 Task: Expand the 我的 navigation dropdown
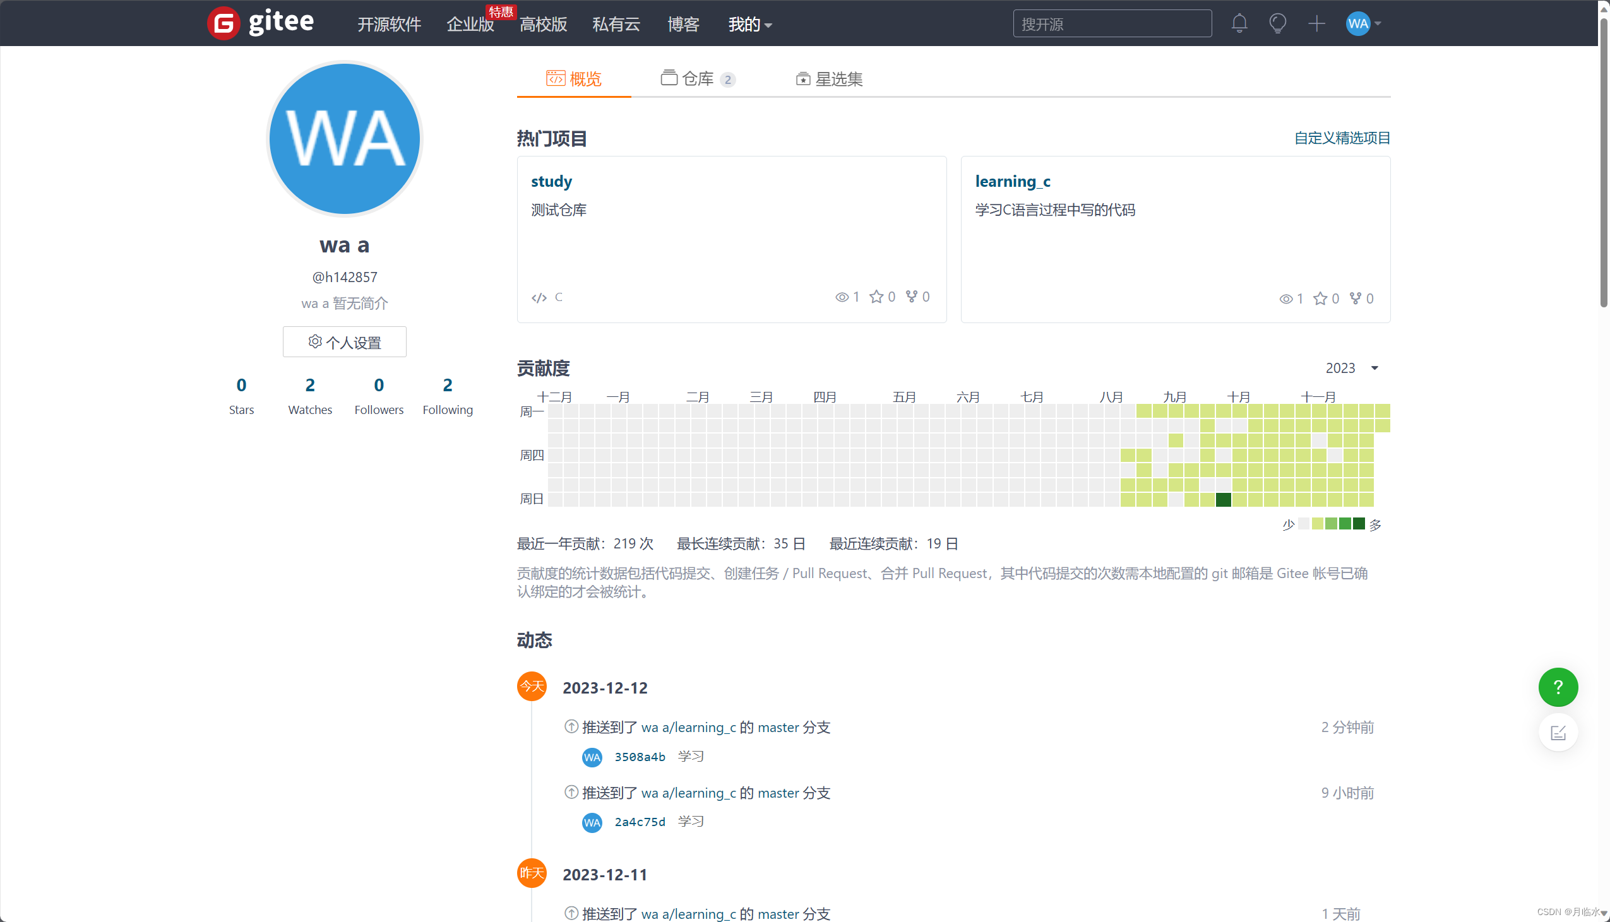749,24
